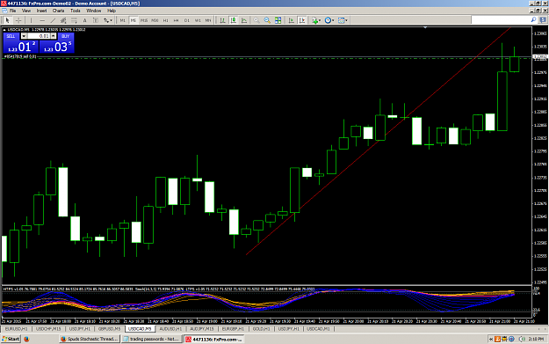Open the Tools menu
Viewport: 549px width, 344px height.
point(76,11)
